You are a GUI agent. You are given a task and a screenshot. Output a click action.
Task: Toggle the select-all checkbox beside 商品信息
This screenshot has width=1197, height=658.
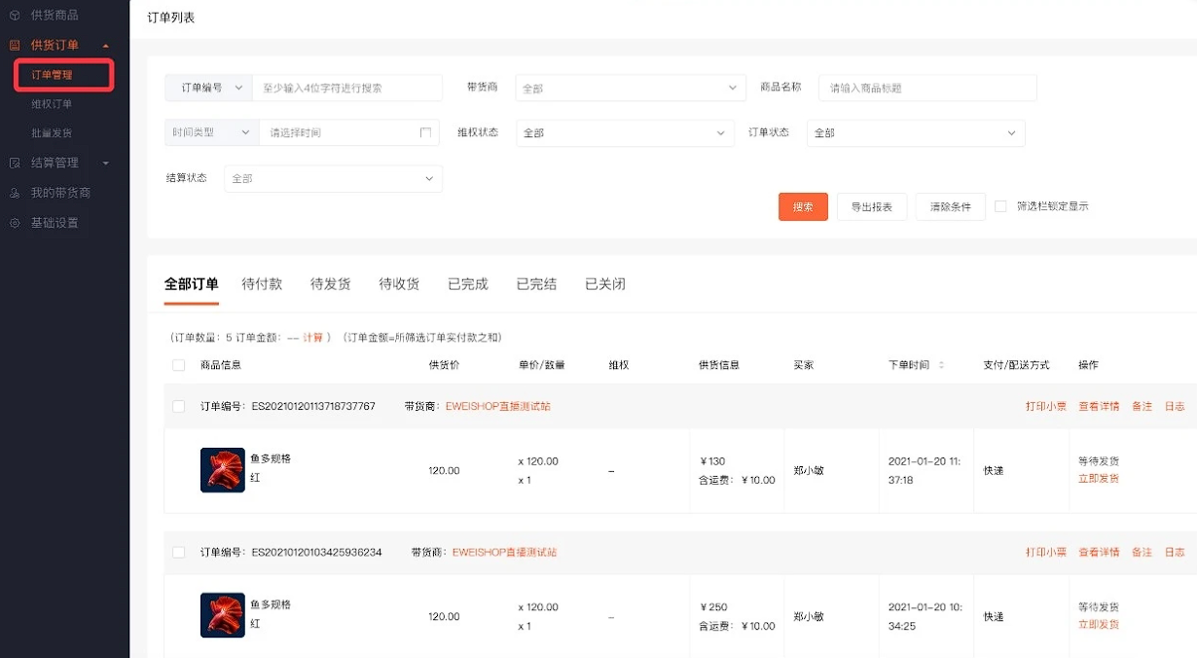pyautogui.click(x=178, y=365)
